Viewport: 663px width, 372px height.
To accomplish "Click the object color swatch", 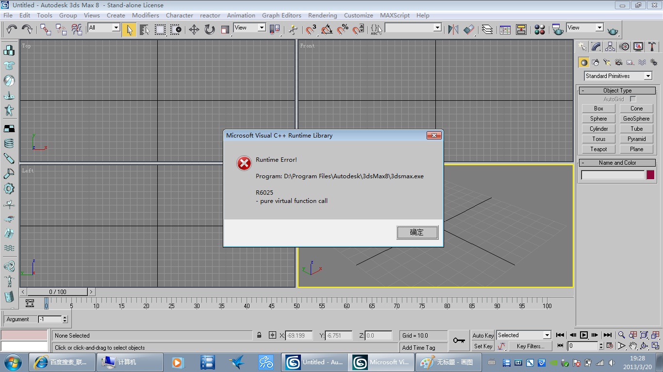I will 650,175.
